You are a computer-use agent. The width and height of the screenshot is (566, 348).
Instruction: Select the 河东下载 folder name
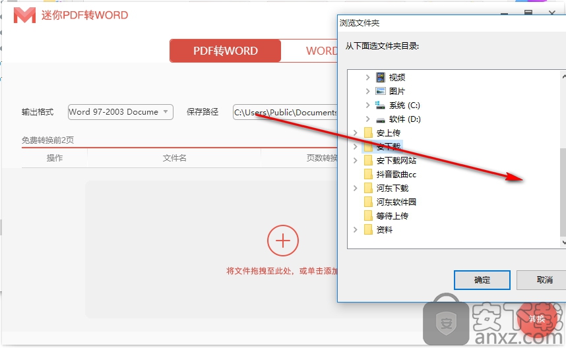pos(393,188)
